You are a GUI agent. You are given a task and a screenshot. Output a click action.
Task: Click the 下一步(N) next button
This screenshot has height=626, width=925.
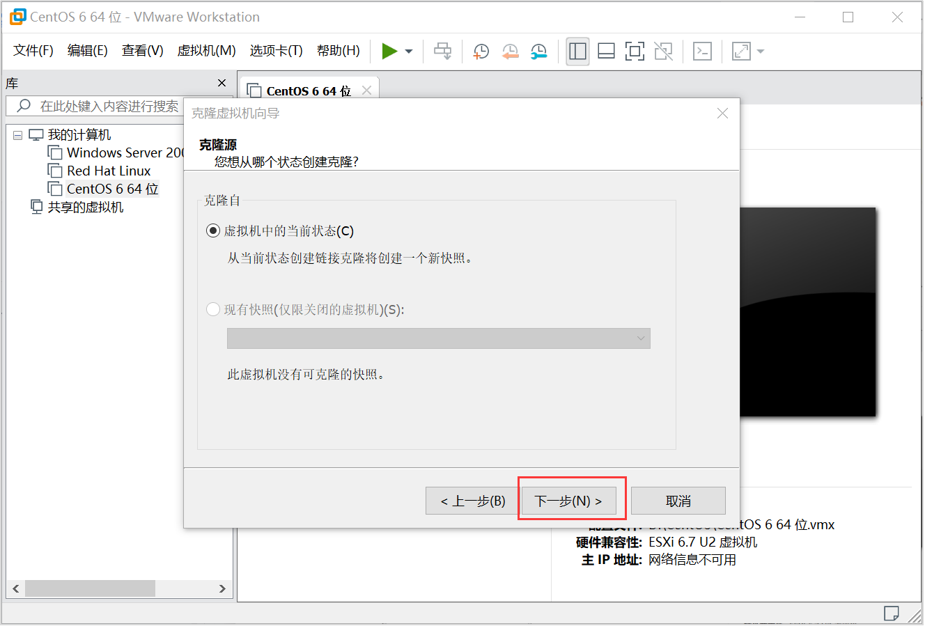click(569, 501)
